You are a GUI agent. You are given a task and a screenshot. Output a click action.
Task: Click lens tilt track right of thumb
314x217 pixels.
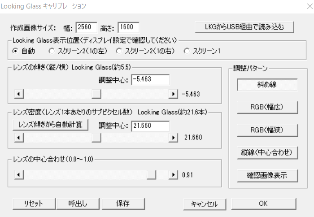tap(135, 94)
